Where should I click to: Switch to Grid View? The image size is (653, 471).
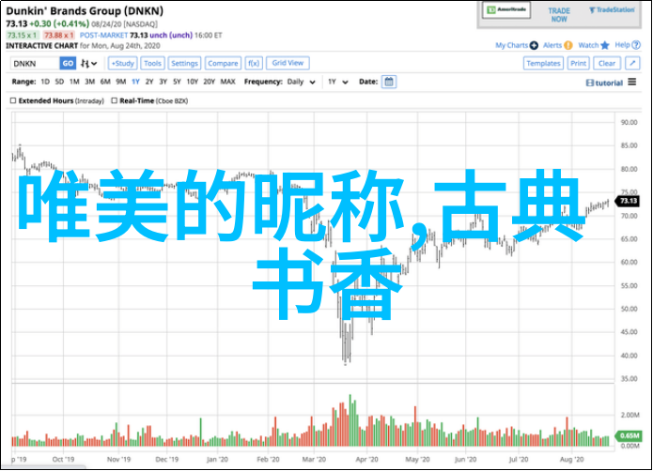coord(288,63)
